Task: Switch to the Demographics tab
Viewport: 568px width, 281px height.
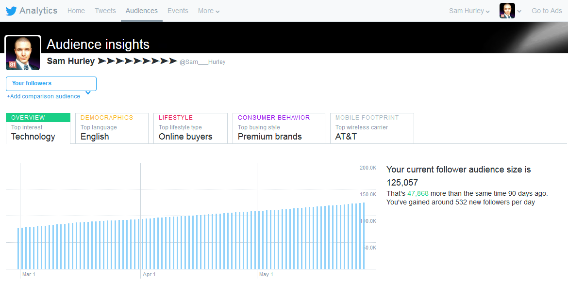Action: point(112,128)
